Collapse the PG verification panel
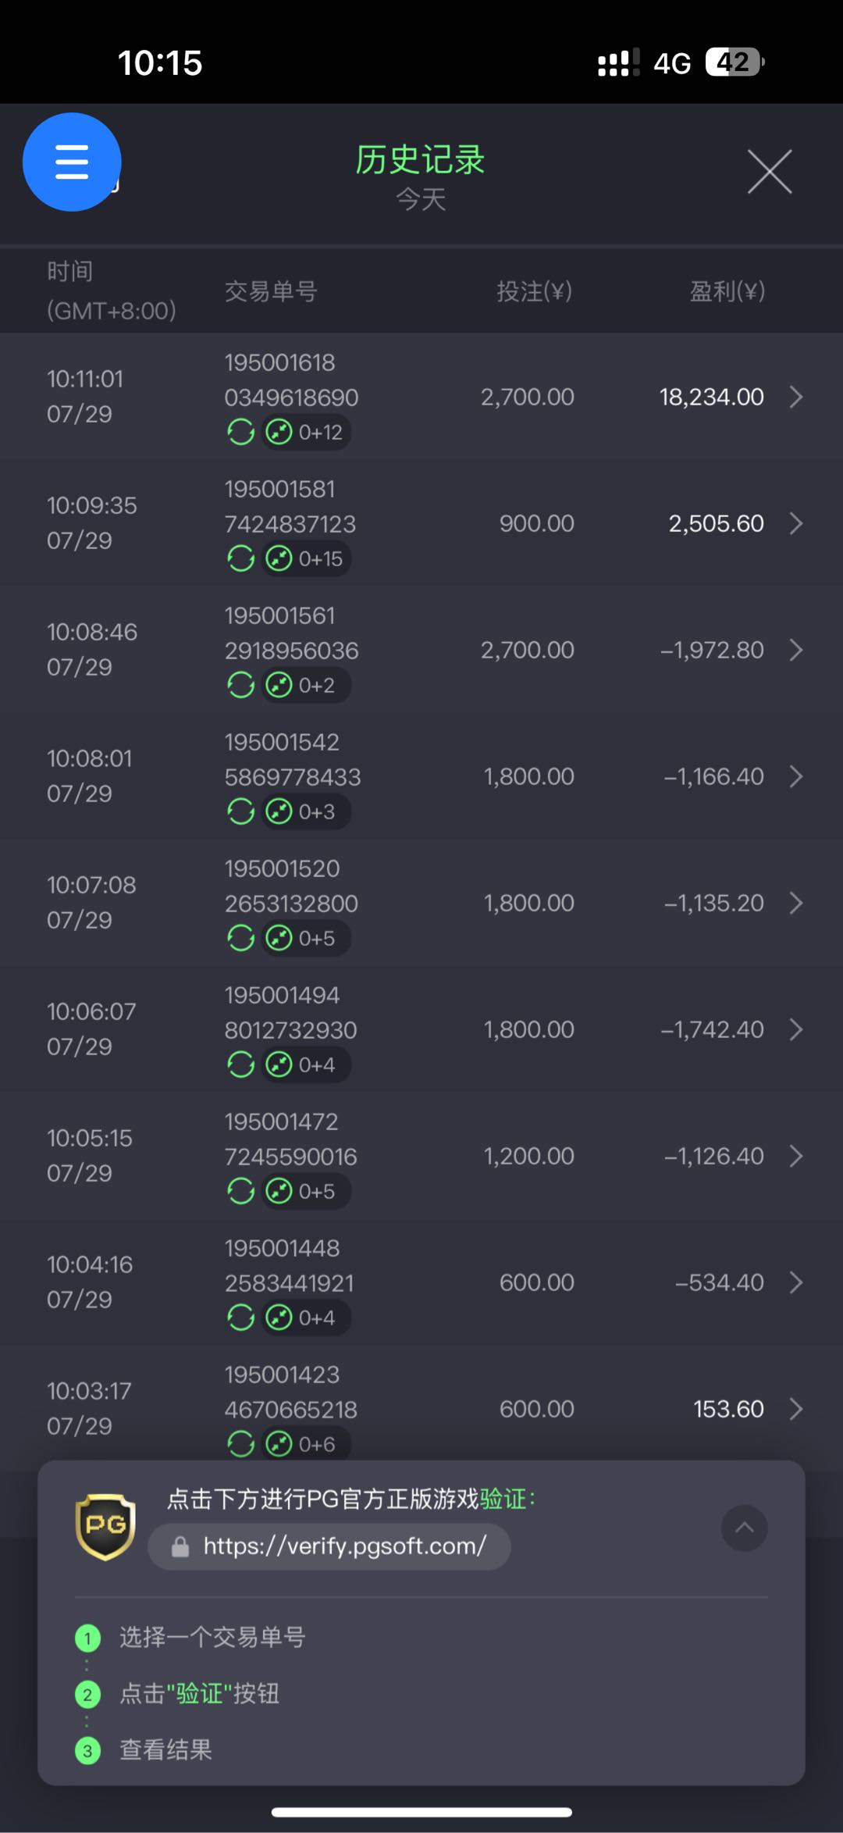Viewport: 843px width, 1833px height. (744, 1528)
